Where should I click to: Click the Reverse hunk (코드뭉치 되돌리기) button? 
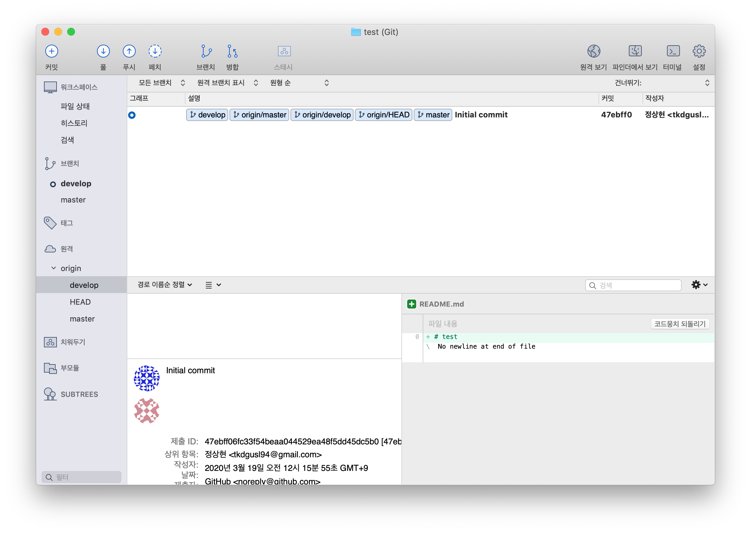click(x=680, y=324)
